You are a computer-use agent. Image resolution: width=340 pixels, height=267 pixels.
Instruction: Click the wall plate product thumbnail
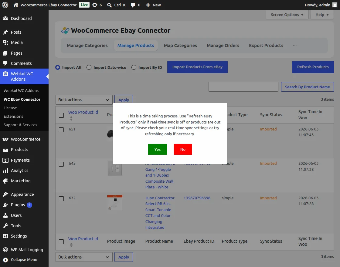(115, 168)
